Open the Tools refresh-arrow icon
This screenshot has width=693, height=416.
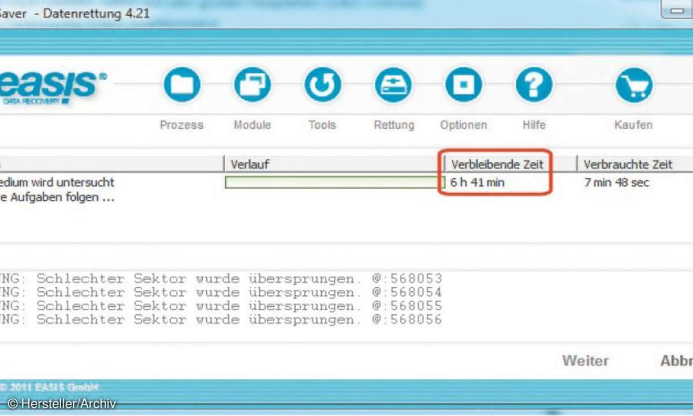323,85
